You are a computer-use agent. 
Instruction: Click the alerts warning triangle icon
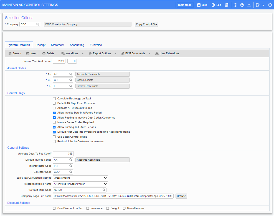(249, 5)
